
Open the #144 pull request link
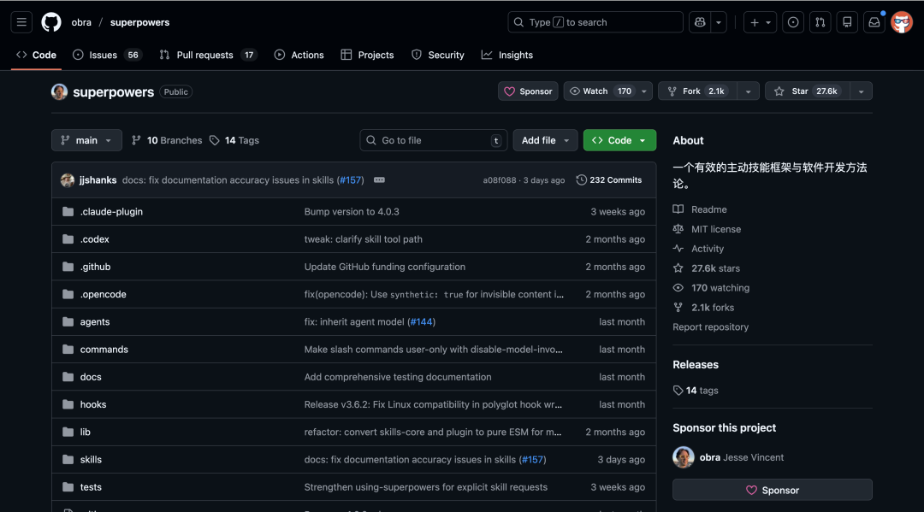pos(421,322)
